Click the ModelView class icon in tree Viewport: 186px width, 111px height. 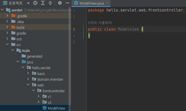point(45,108)
